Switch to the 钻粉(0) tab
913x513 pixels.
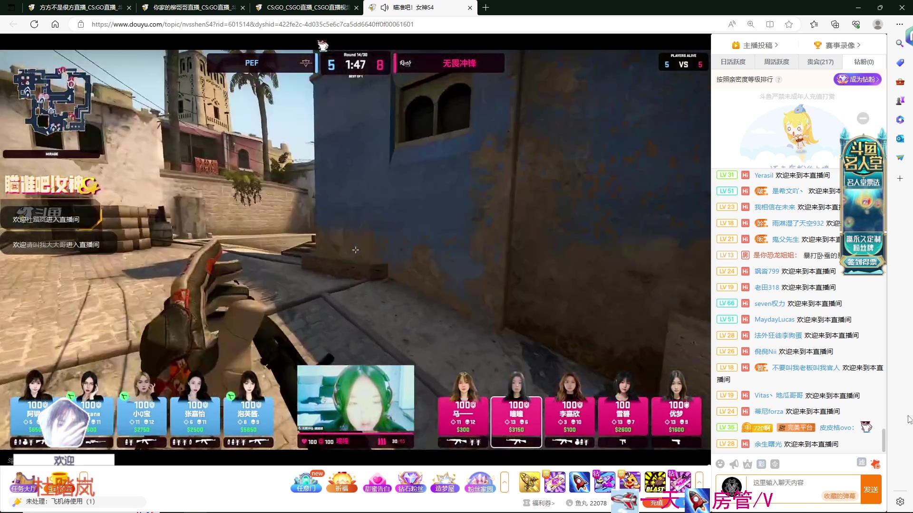(x=864, y=62)
